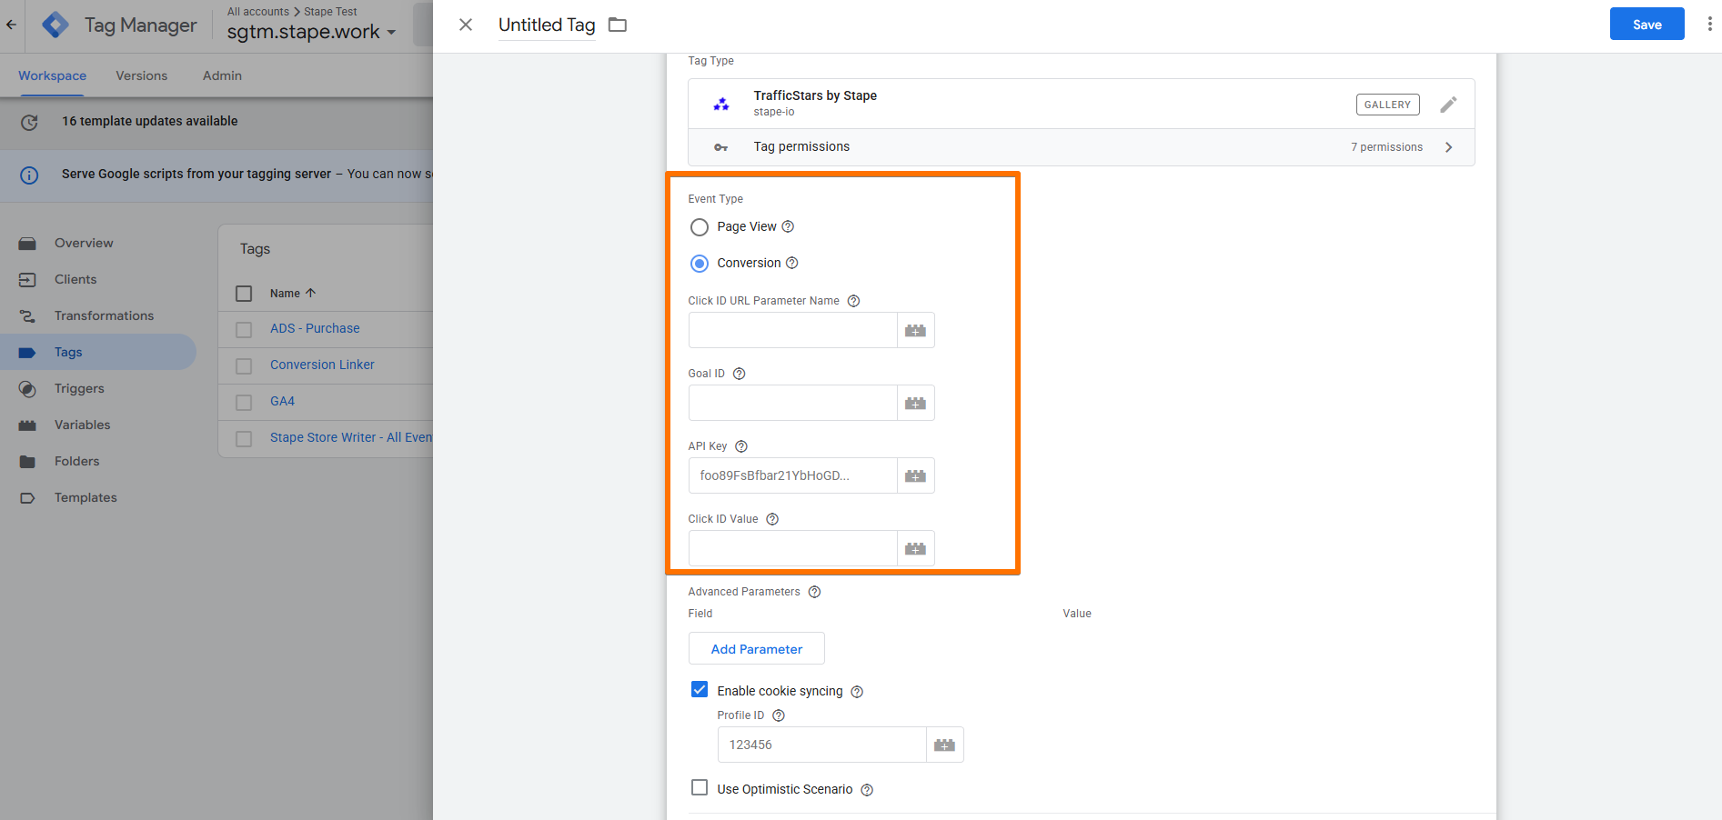Click the Tag Manager logo
This screenshot has height=820, width=1722.
(55, 25)
